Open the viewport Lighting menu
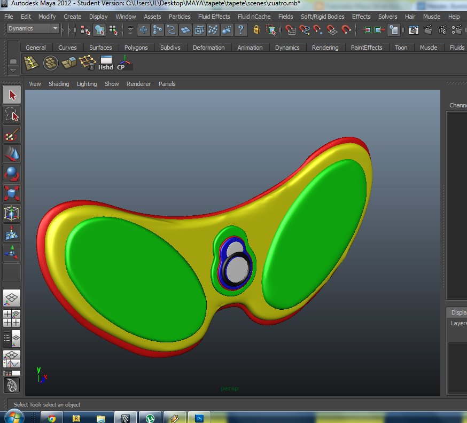The image size is (467, 423). click(87, 84)
